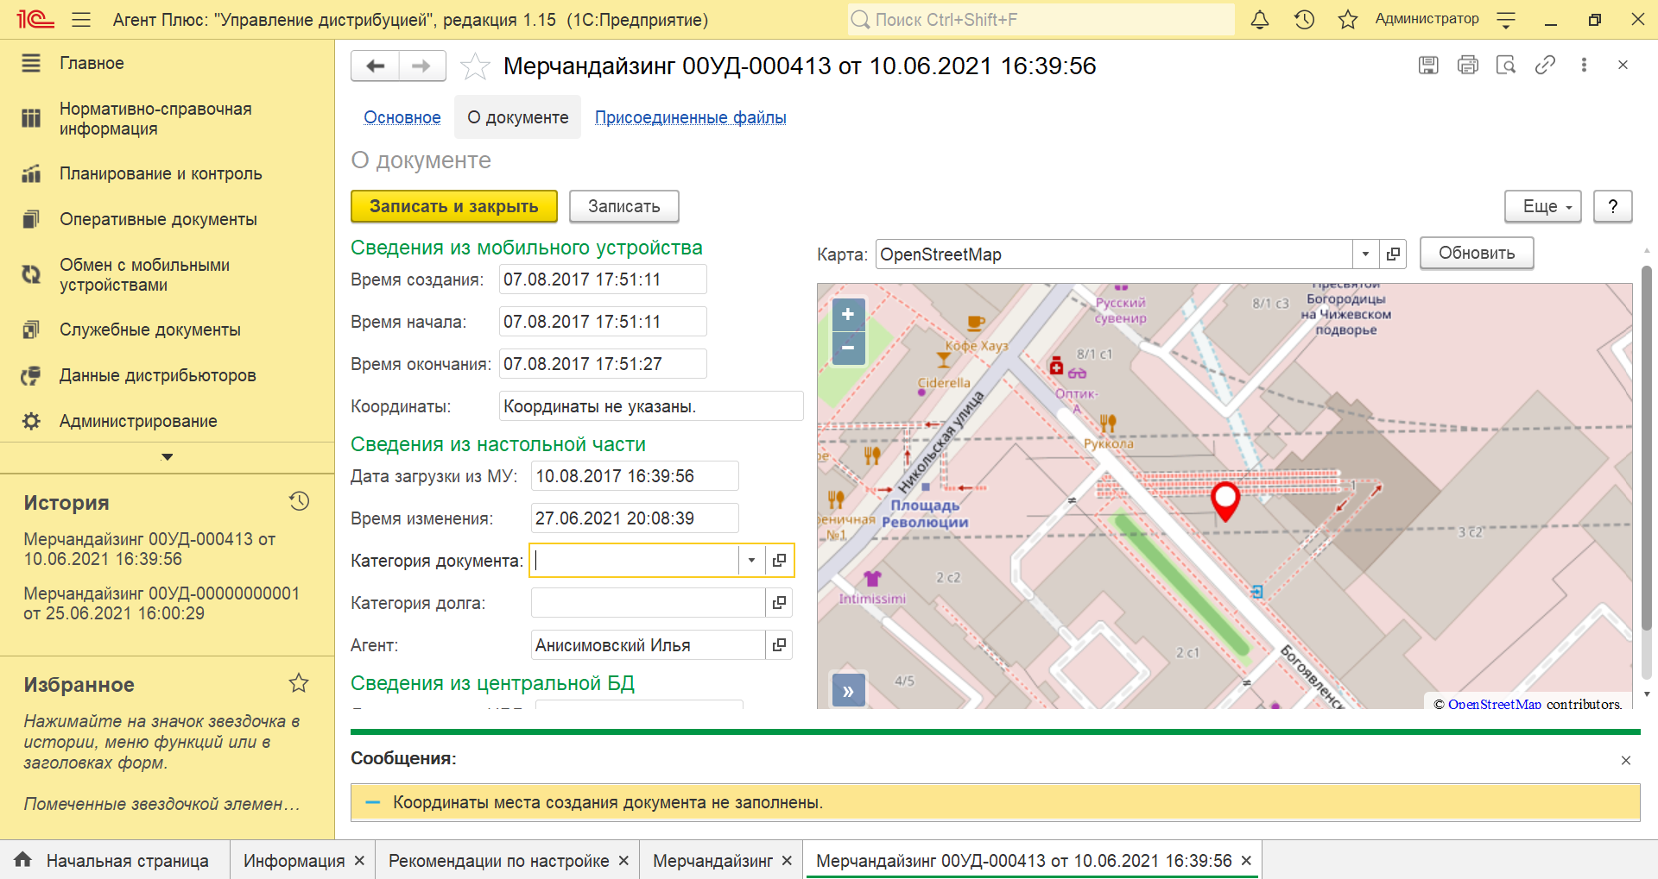Image resolution: width=1658 pixels, height=879 pixels.
Task: Switch to О документе tab
Action: (x=517, y=117)
